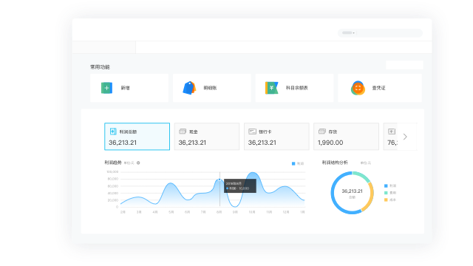Open the 科目余额表 shortcut tile
The height and width of the screenshot is (266, 473).
pyautogui.click(x=294, y=88)
